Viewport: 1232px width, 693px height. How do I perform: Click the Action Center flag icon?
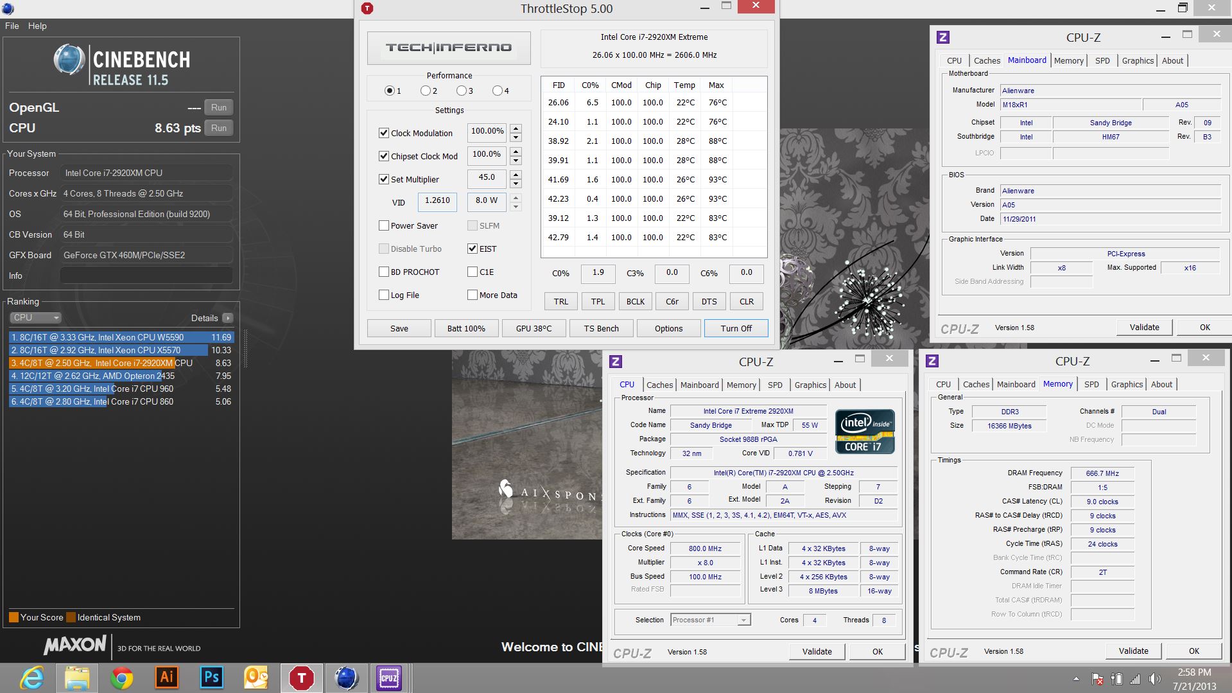click(x=1097, y=679)
